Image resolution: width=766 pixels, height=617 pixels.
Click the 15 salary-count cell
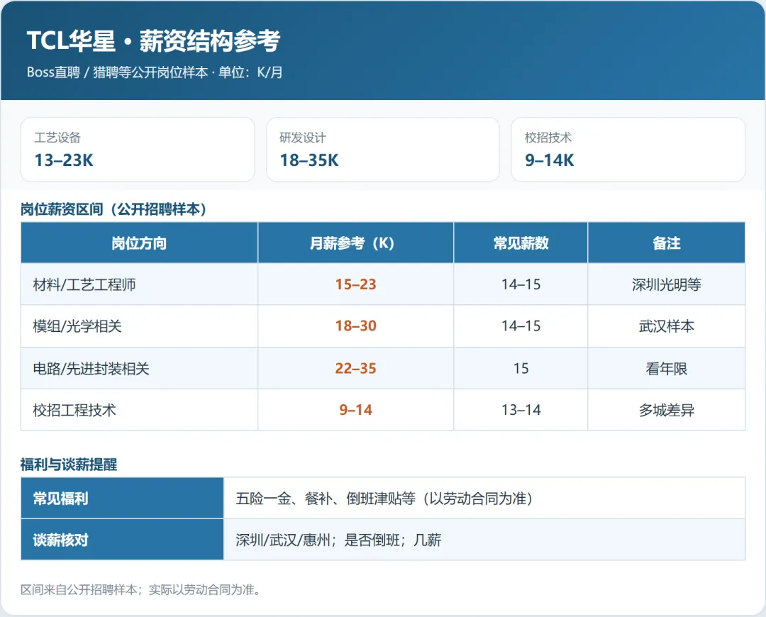[x=521, y=368]
